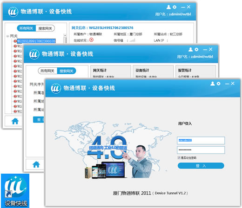Close the middle window
Screen dimensions: 242x208
[211, 49]
